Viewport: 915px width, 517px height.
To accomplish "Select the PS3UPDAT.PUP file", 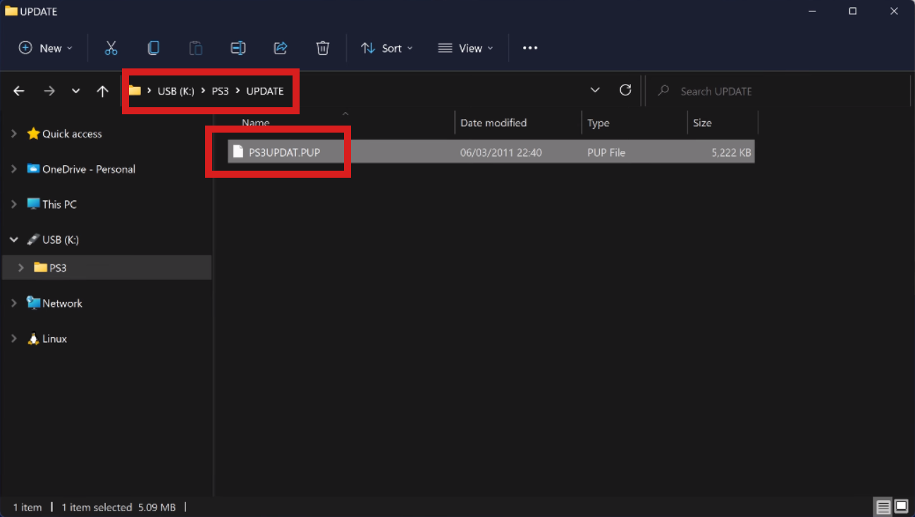I will point(491,152).
